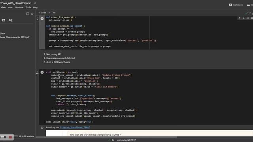Click the demo.launch code line
Viewport: 253px width, 142px height.
tap(70, 122)
